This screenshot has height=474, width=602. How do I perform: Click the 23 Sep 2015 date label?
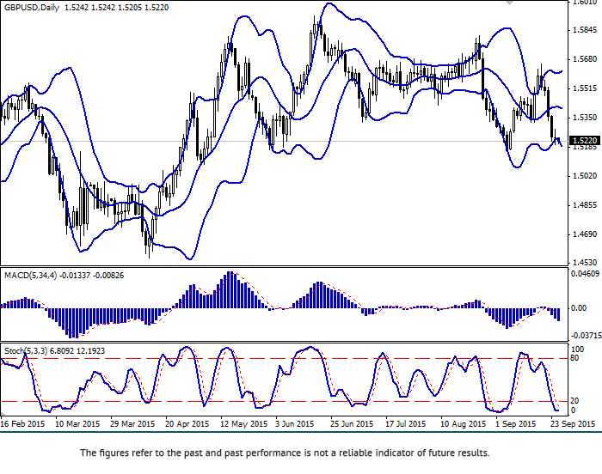(573, 424)
